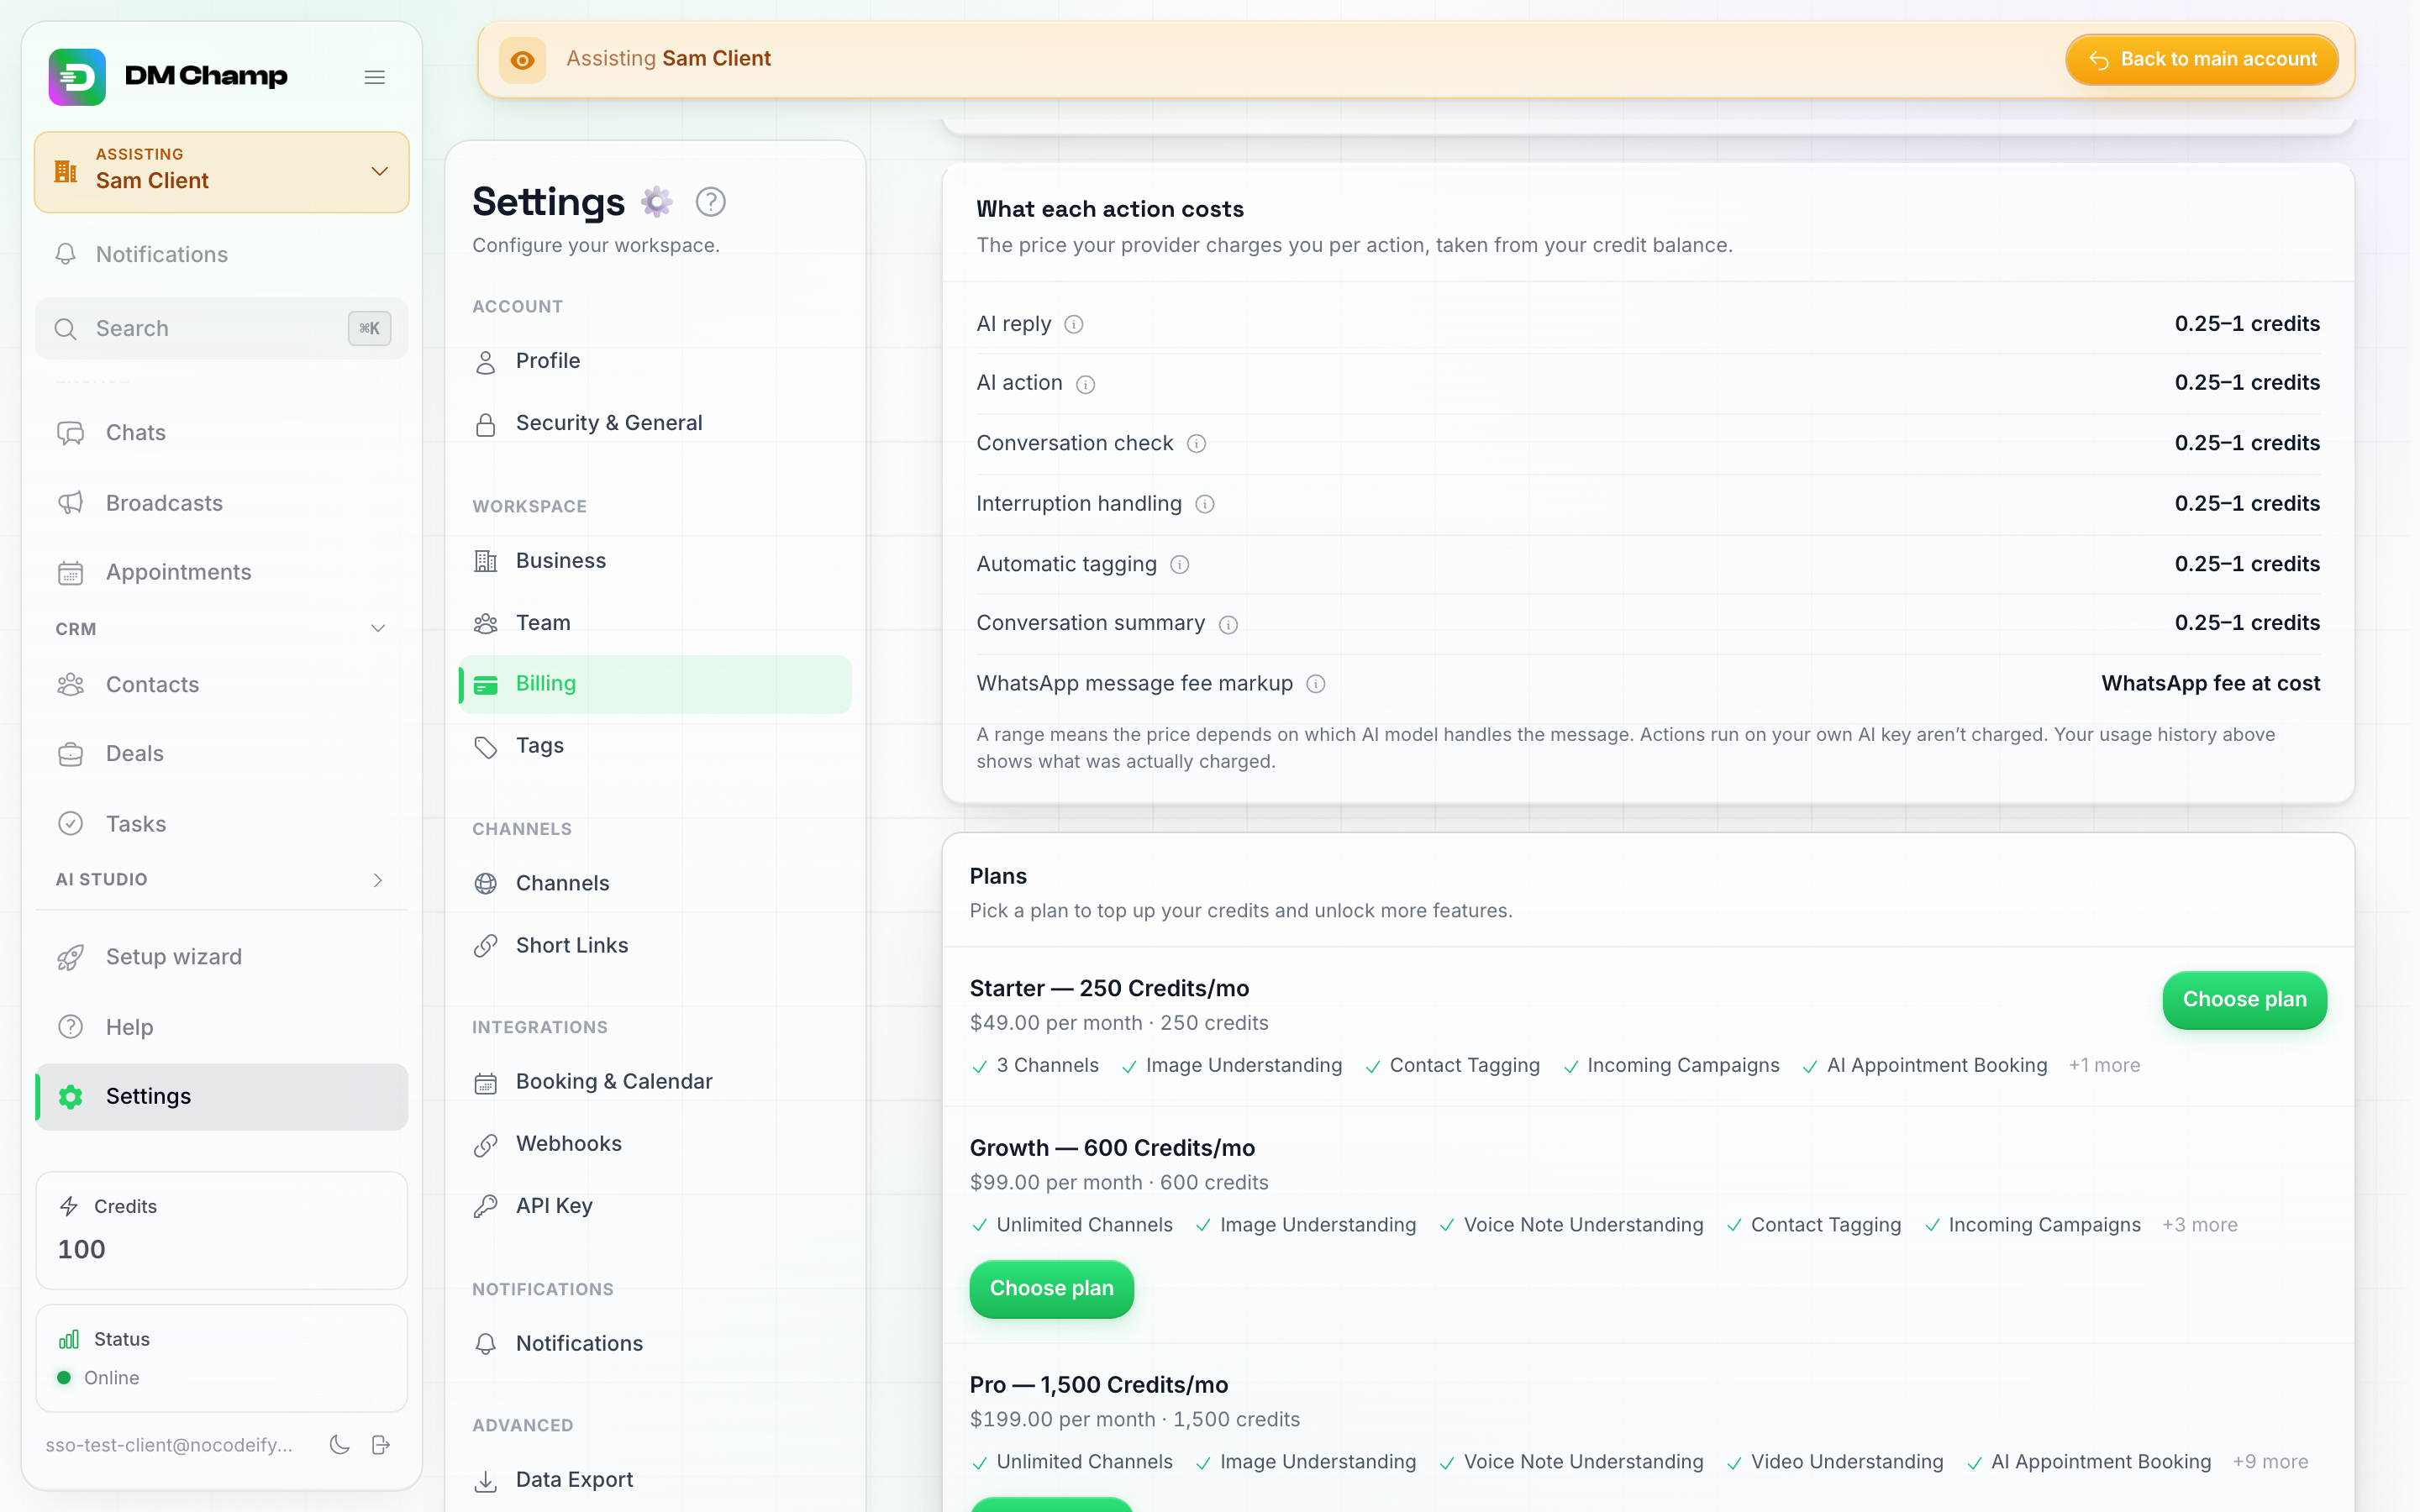Click the ⌘K shortcut badge in search
Image resolution: width=2420 pixels, height=1512 pixels.
coord(369,328)
